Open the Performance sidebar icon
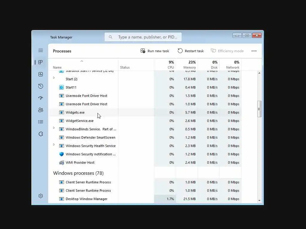 click(41, 74)
